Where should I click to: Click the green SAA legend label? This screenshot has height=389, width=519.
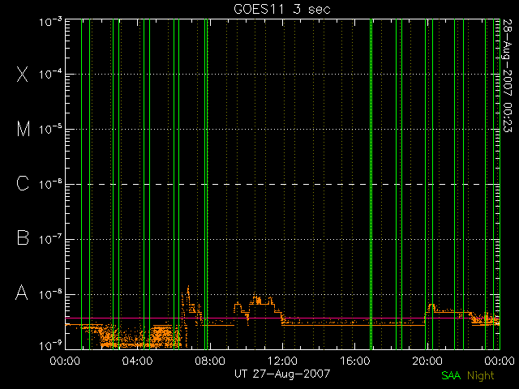[x=451, y=375]
